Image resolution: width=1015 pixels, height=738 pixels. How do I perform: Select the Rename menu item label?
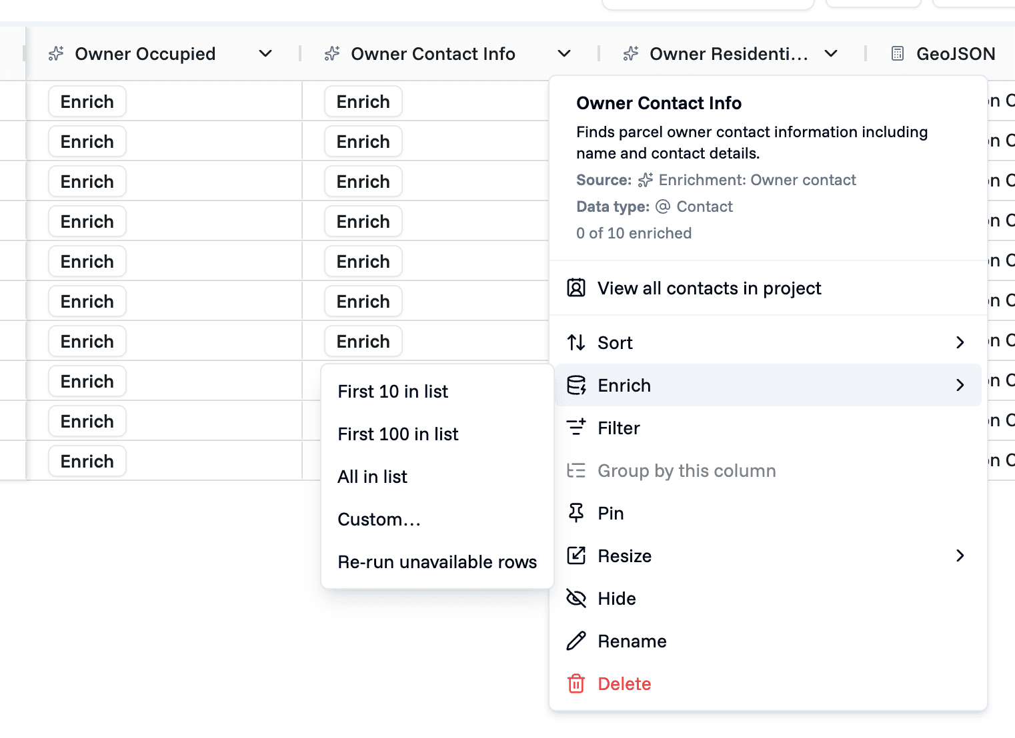click(632, 641)
